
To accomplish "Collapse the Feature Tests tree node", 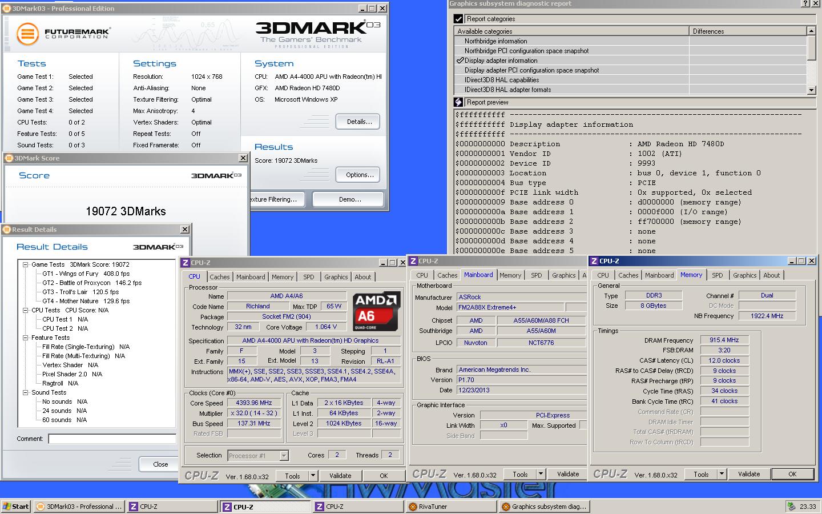I will click(26, 338).
